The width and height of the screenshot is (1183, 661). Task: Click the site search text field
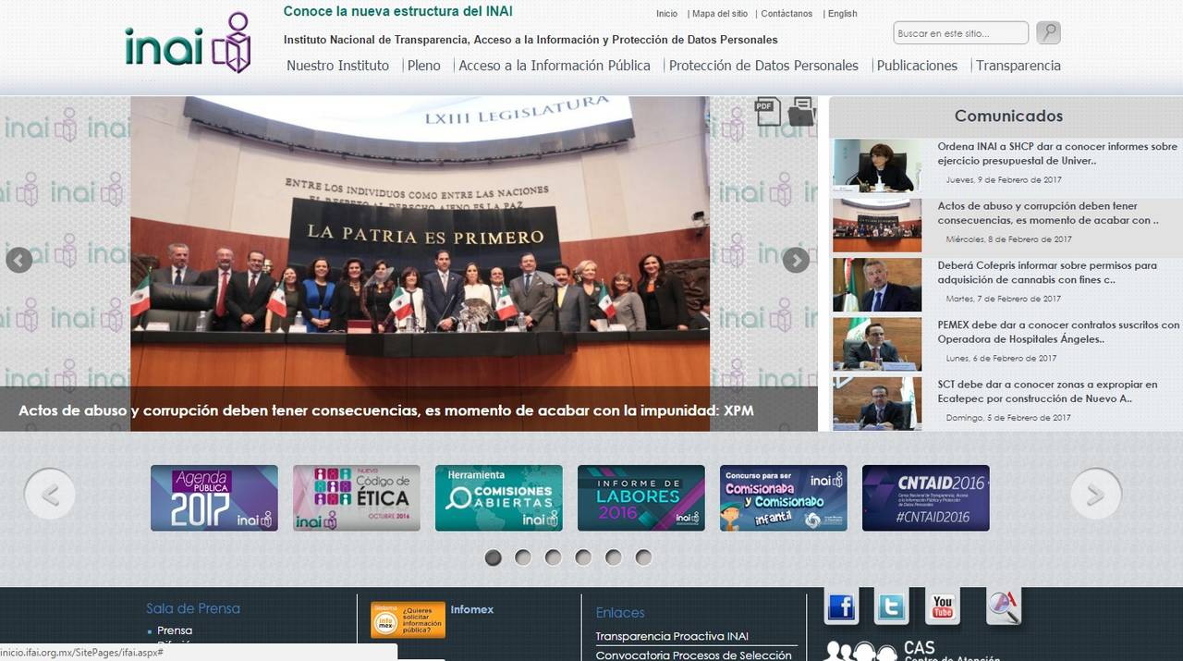(960, 33)
